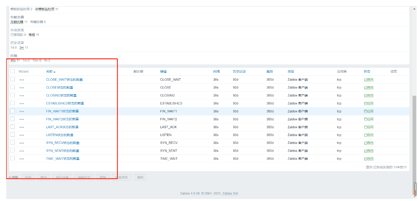Open the CLOSE_WAIT状态的数量 item link

click(x=64, y=80)
